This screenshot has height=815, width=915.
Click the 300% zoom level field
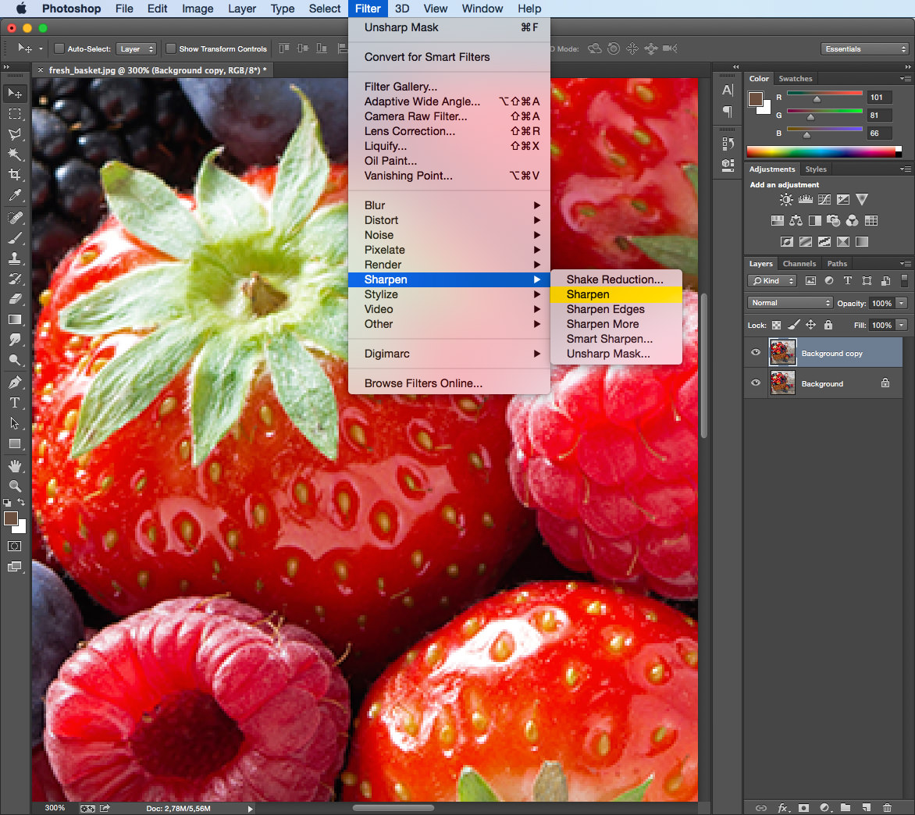point(55,808)
